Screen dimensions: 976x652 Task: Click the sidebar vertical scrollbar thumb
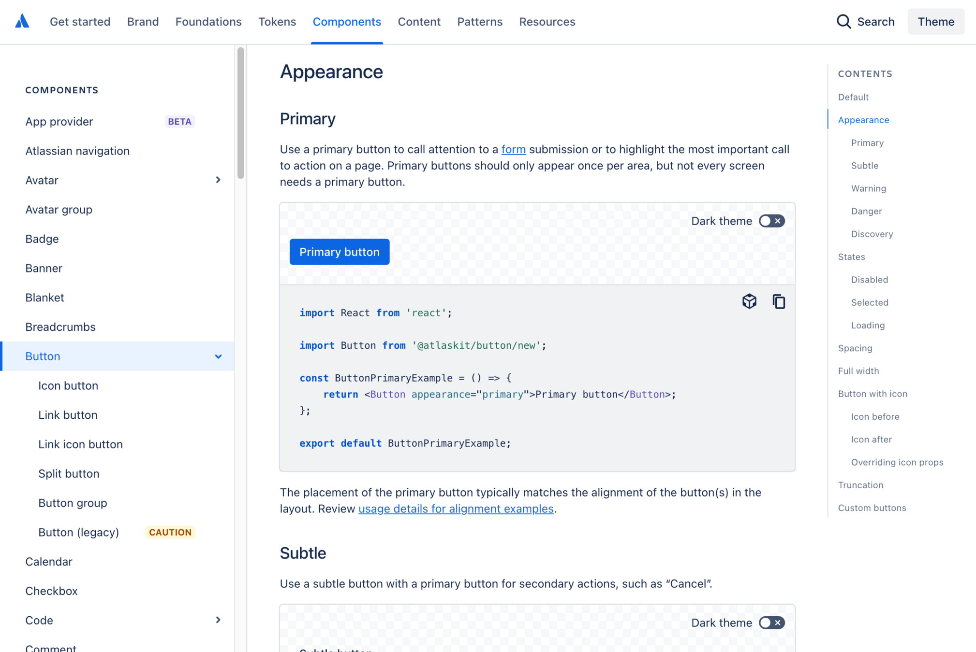pos(241,113)
